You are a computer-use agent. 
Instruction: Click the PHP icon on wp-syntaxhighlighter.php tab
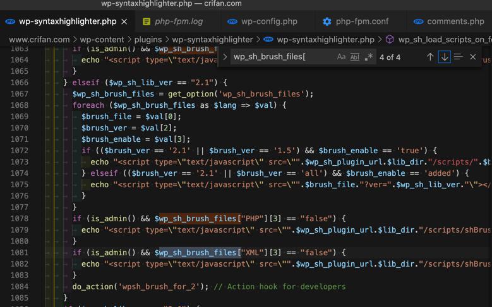tap(10, 21)
